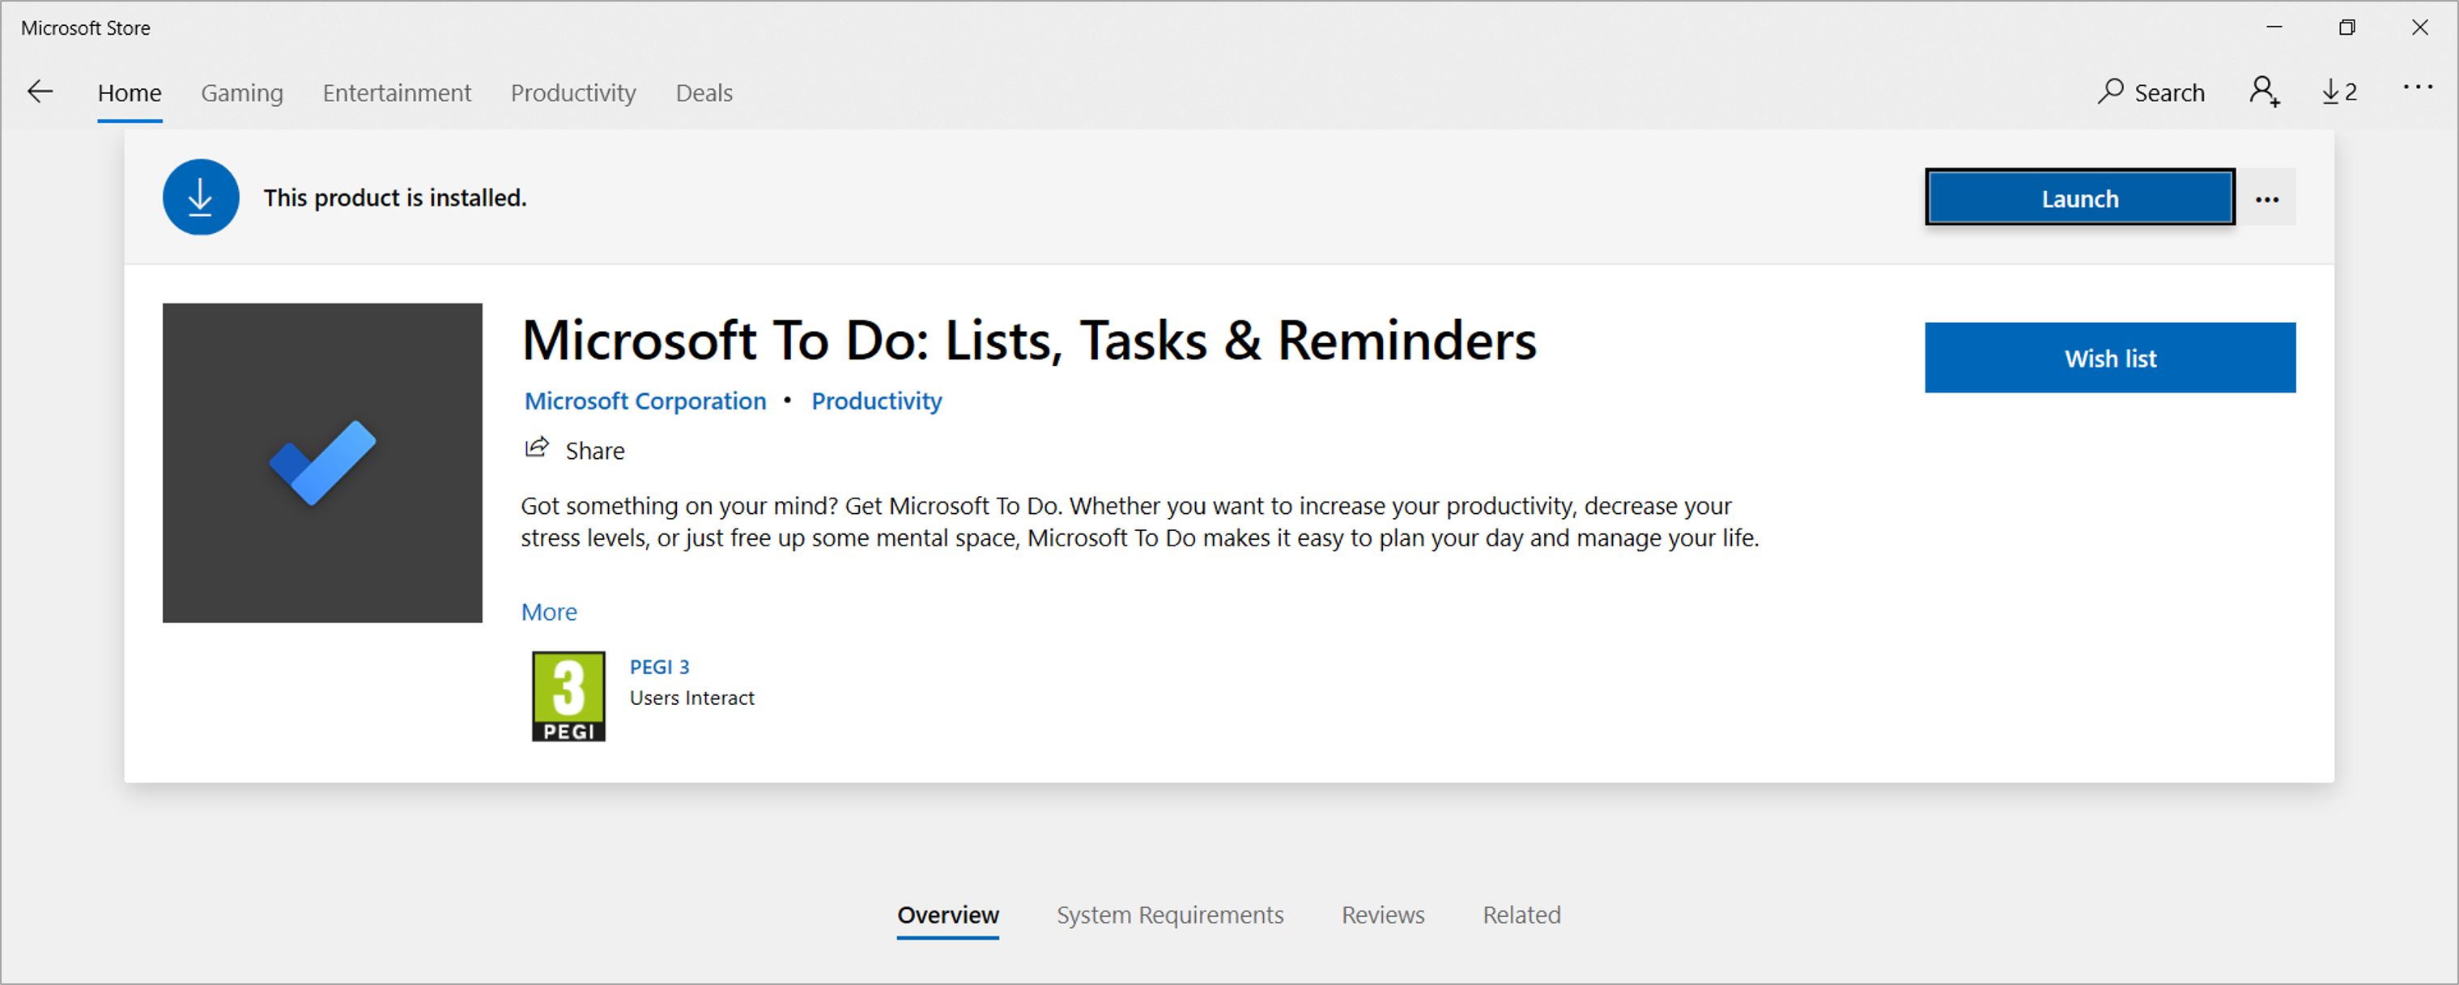Open Search with magnifier icon
The height and width of the screenshot is (985, 2459).
[x=2150, y=92]
